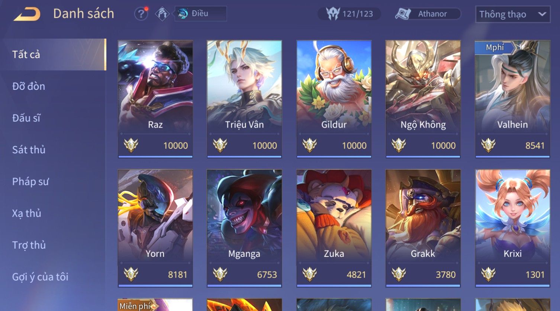The height and width of the screenshot is (311, 560).
Task: Select the Tất cả category tab
Action: pyautogui.click(x=53, y=55)
